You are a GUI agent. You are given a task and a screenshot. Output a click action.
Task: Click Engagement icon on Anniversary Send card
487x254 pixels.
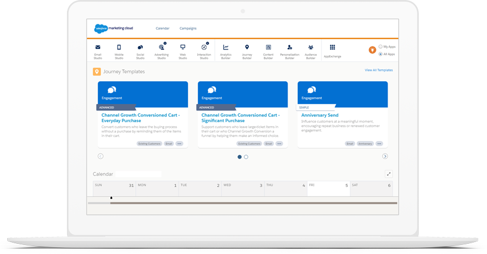pos(311,90)
